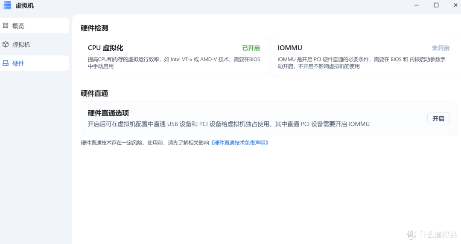The width and height of the screenshot is (461, 244).
Task: Switch to the 虚拟机 sidebar tab
Action: click(x=35, y=44)
